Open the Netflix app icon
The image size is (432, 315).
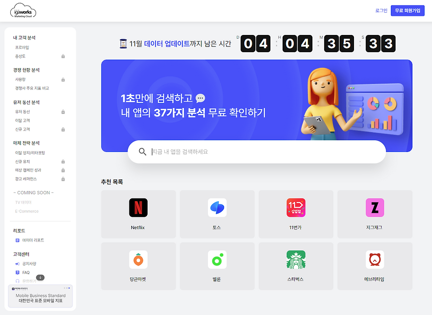(x=138, y=207)
